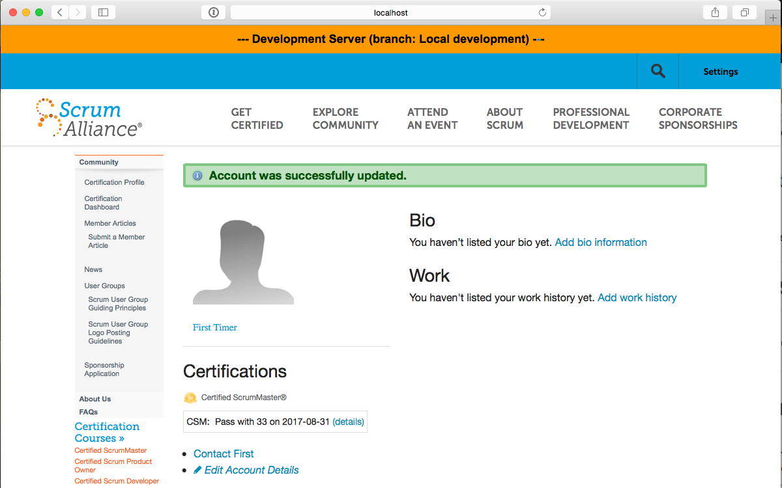Open the Certification Courses heading link
The height and width of the screenshot is (488, 782).
[107, 432]
